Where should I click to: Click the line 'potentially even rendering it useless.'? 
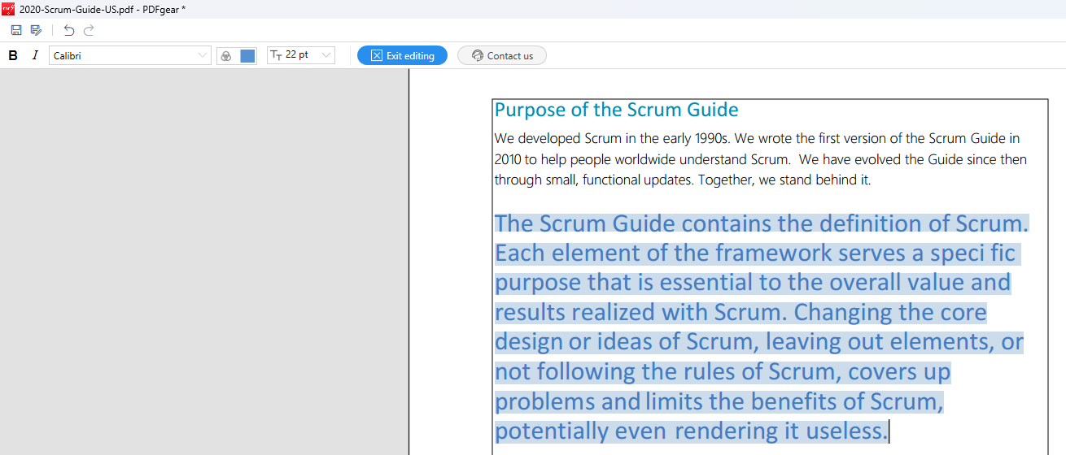tap(692, 430)
